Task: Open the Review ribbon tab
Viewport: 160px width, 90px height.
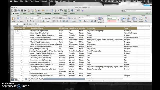Action: [72, 13]
